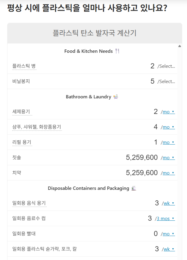Open 치약 period dropdown
187x260 pixels.
169,173
